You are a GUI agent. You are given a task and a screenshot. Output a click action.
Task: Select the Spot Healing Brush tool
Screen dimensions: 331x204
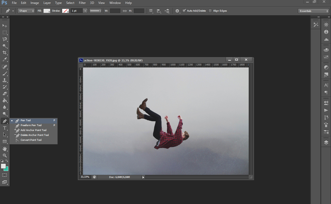(5, 67)
